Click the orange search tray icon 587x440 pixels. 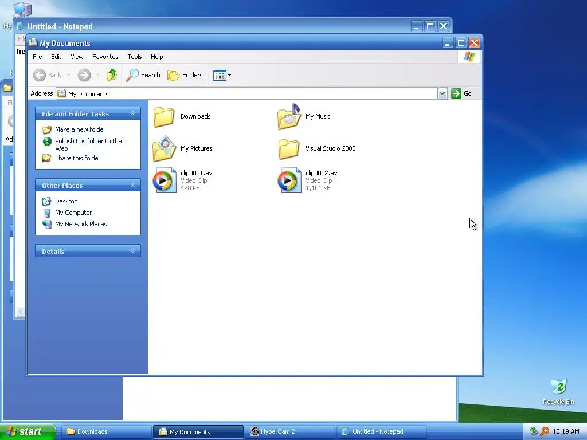(x=545, y=431)
